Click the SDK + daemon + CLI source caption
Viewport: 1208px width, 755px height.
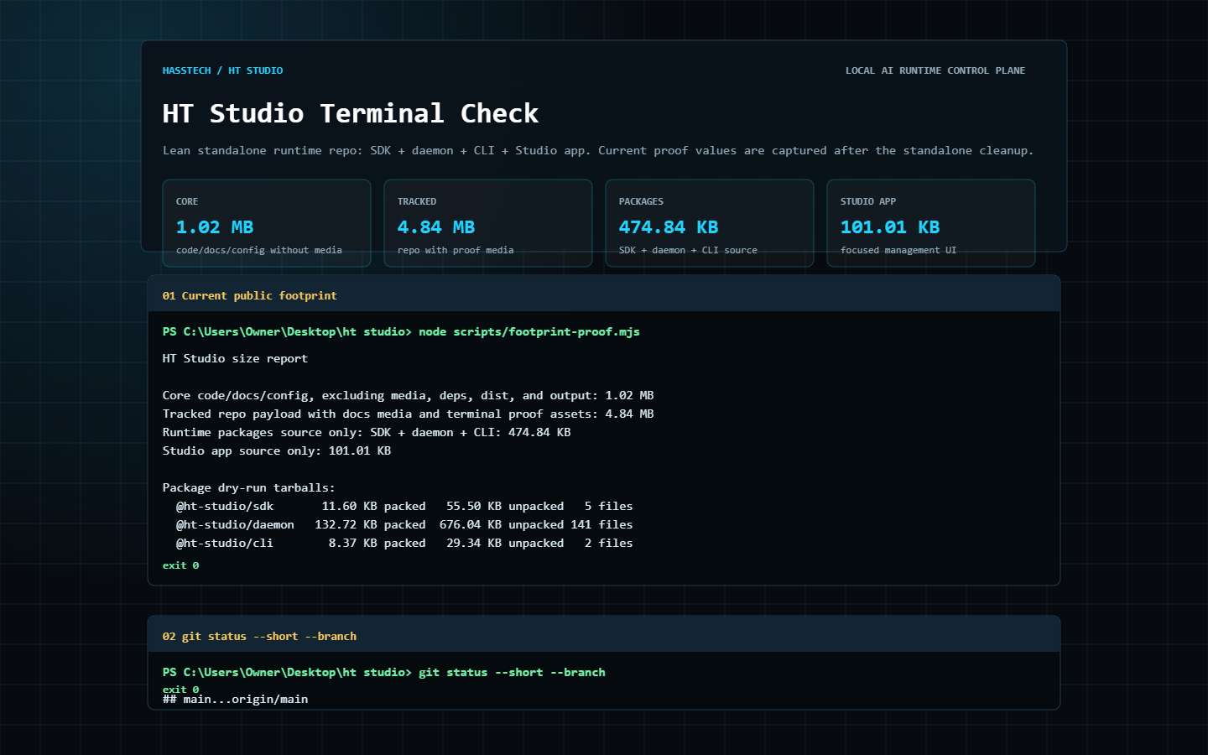688,250
